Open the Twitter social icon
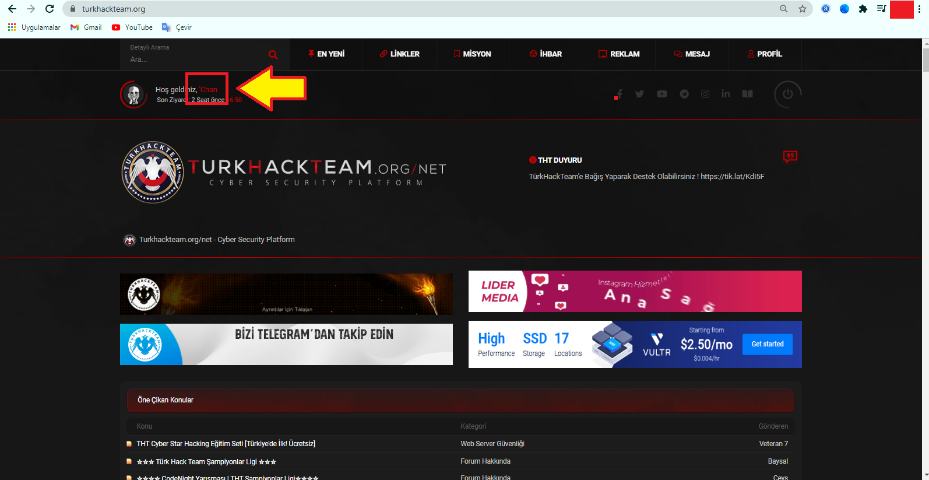The image size is (929, 480). click(x=640, y=94)
